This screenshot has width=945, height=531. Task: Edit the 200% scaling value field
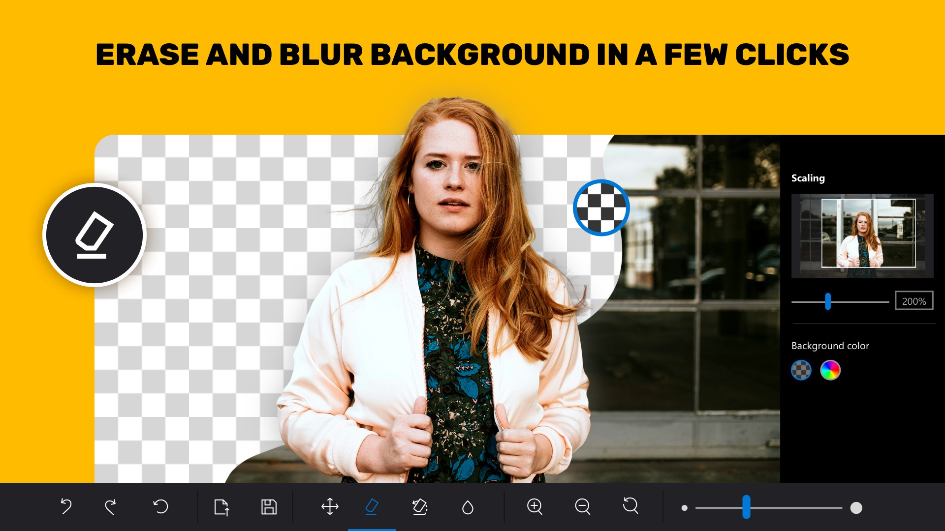click(x=913, y=300)
